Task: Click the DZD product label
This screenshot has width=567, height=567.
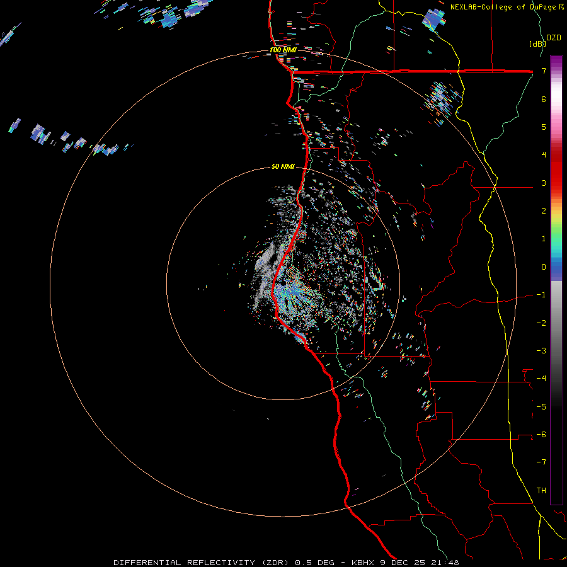Action: tap(554, 38)
